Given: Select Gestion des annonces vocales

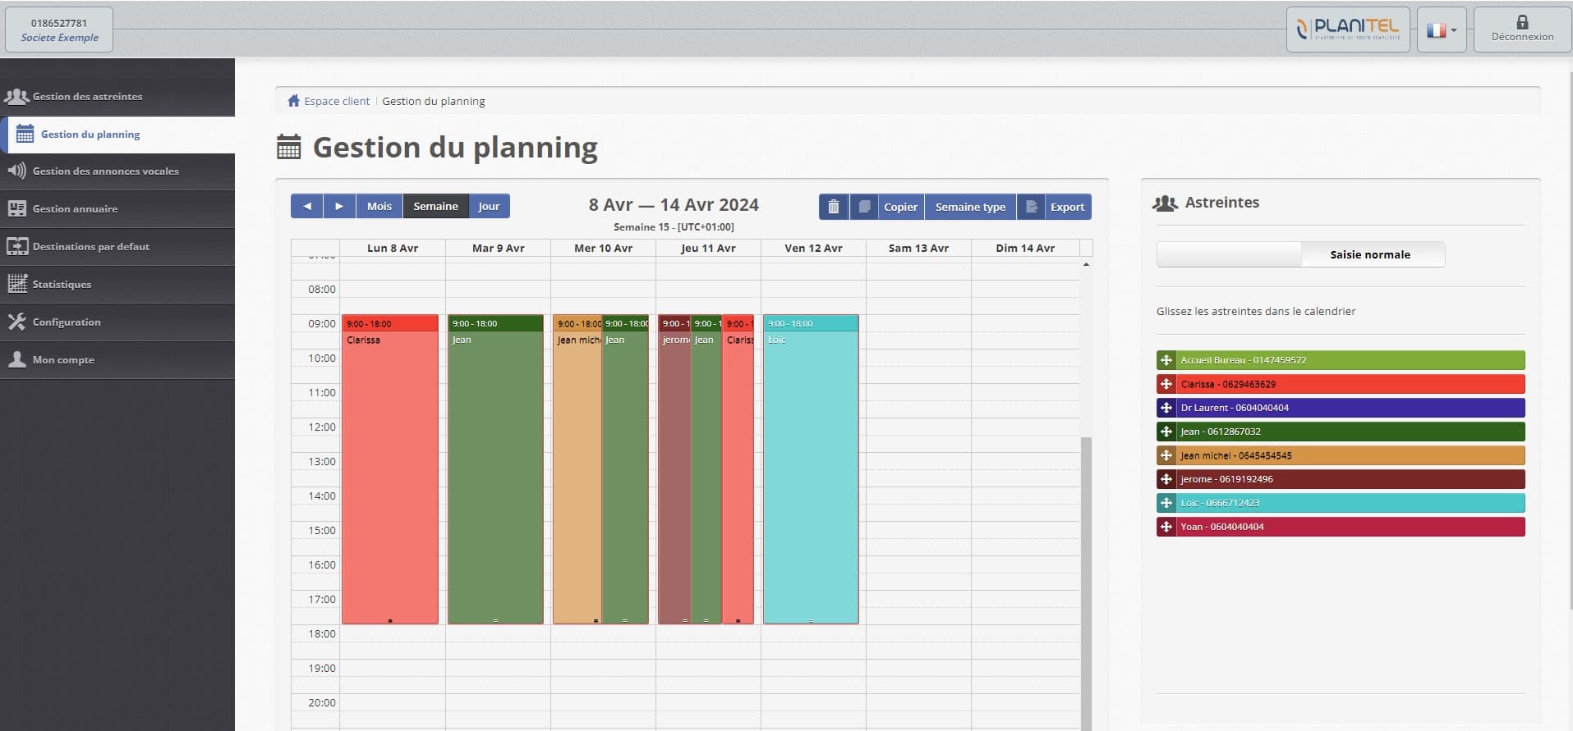Looking at the screenshot, I should pos(106,171).
